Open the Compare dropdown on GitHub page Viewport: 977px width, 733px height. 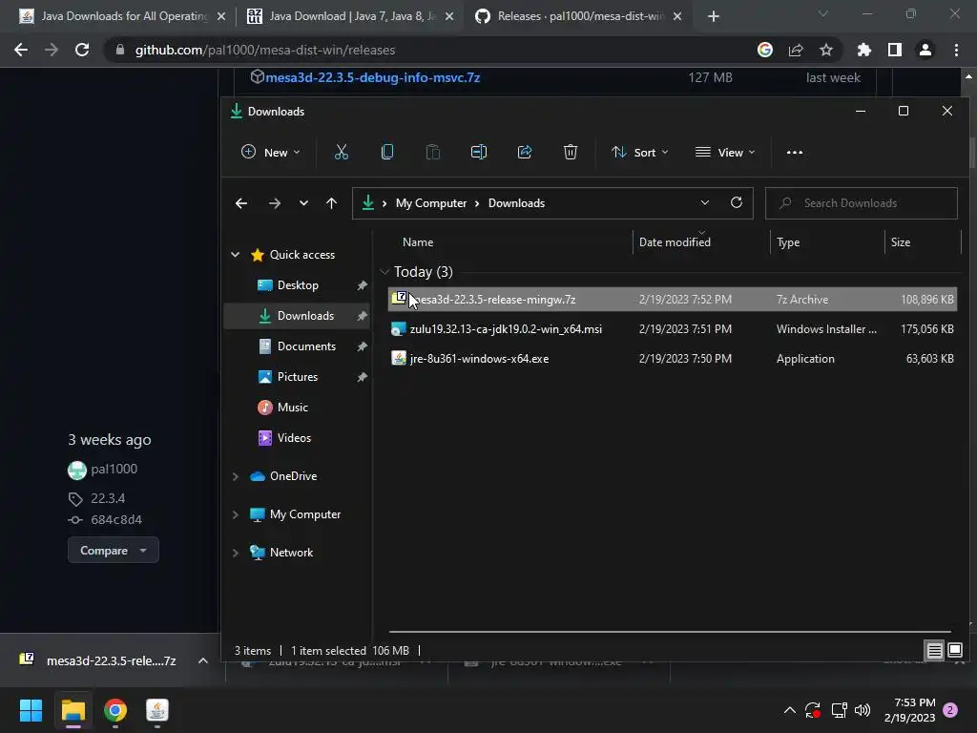coord(114,551)
